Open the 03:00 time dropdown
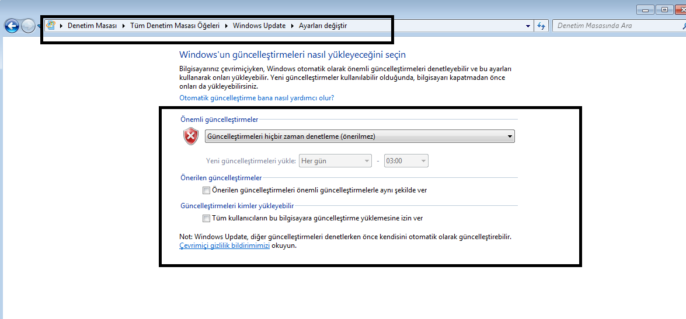The height and width of the screenshot is (319, 686). pyautogui.click(x=406, y=161)
